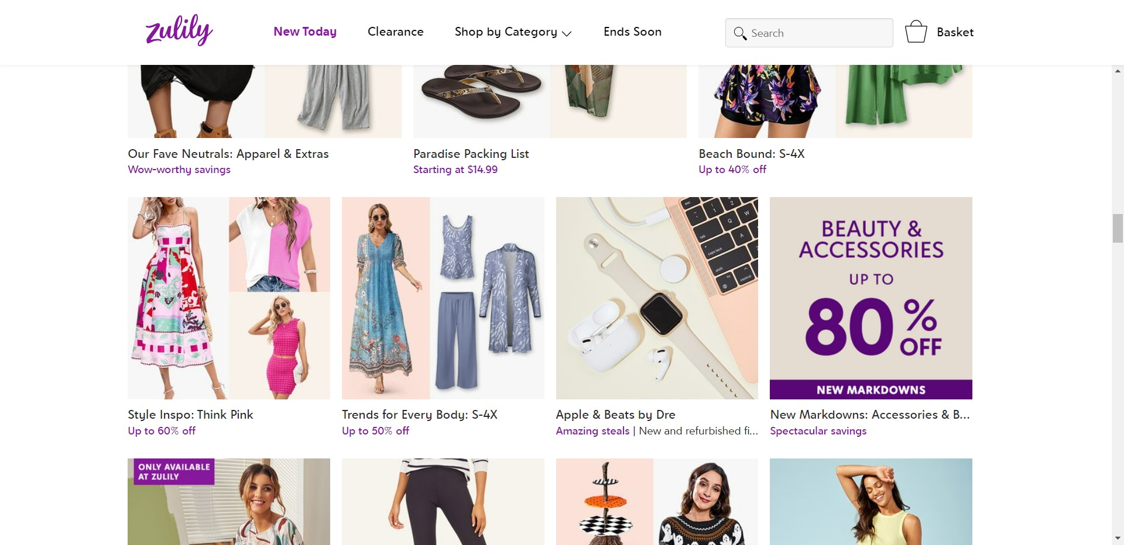The width and height of the screenshot is (1124, 545).
Task: Open Trends for Every Body link
Action: 419,415
